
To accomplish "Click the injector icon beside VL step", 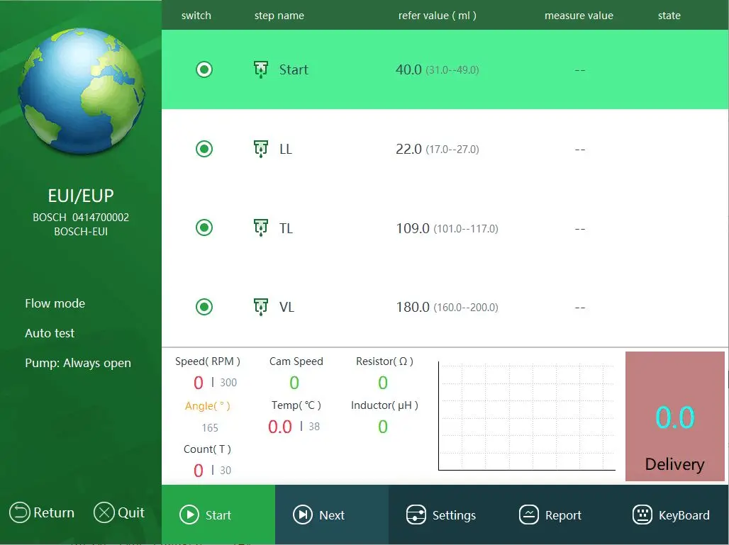I will pos(261,307).
